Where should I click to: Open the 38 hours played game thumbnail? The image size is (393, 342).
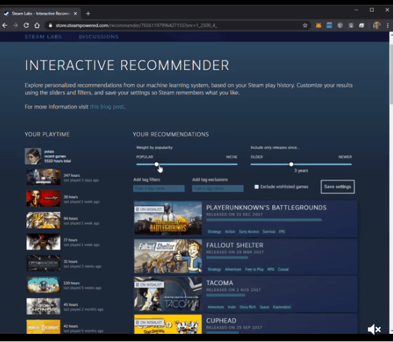(x=44, y=199)
